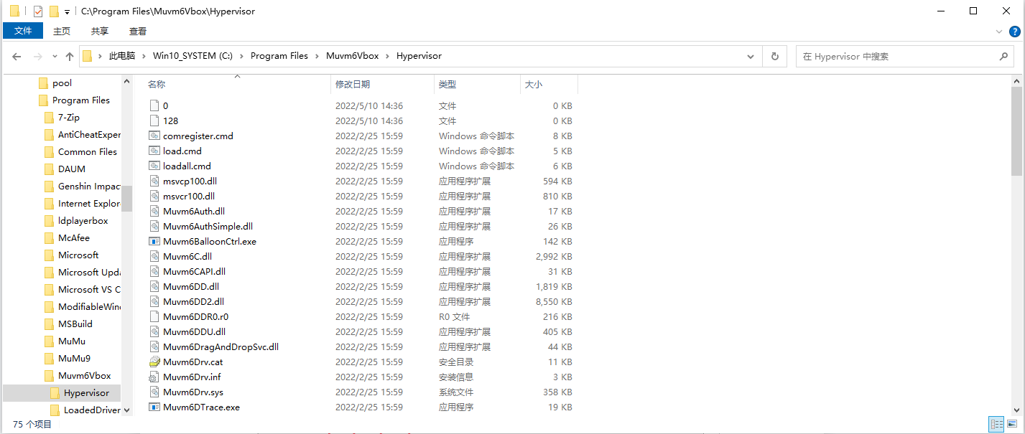Click the Muvm6BalloonCtrl.exe application icon
This screenshot has width=1025, height=434.
(154, 241)
